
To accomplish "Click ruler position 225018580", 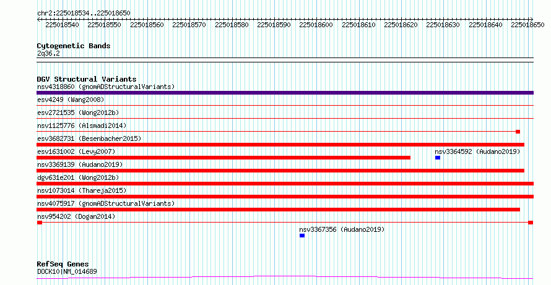I will pos(232,25).
